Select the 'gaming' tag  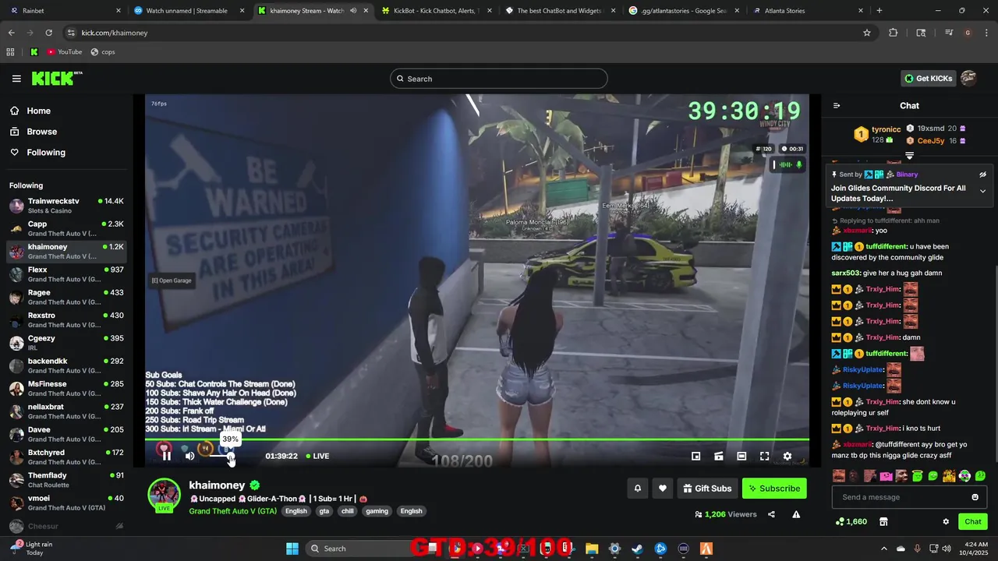coord(377,511)
